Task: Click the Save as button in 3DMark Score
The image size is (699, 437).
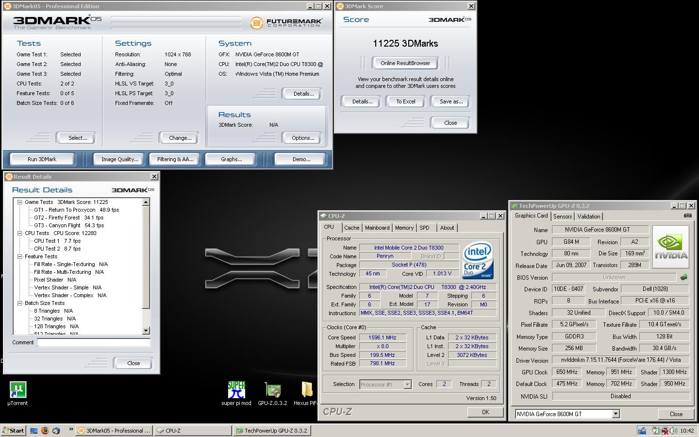Action: click(x=451, y=101)
